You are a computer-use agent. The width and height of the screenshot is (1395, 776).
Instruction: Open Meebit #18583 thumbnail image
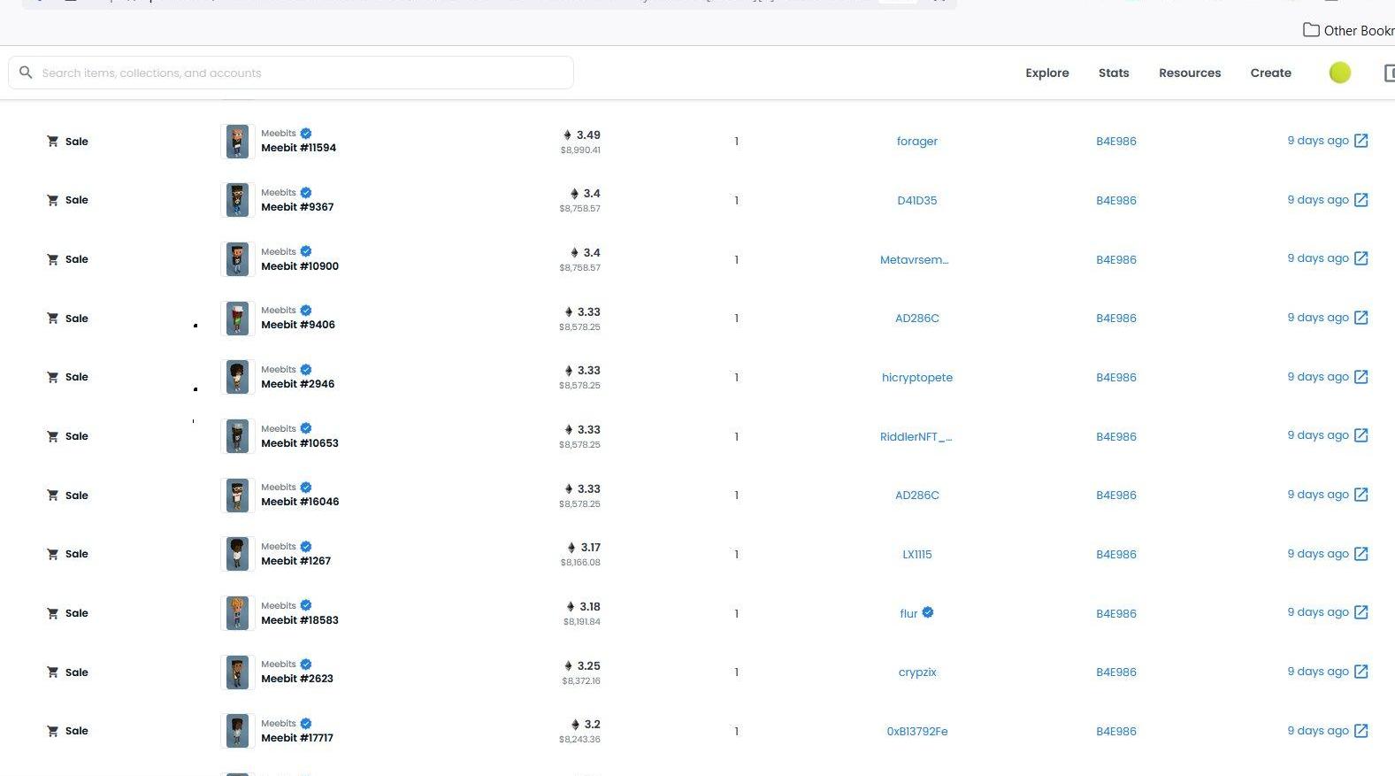pyautogui.click(x=237, y=613)
